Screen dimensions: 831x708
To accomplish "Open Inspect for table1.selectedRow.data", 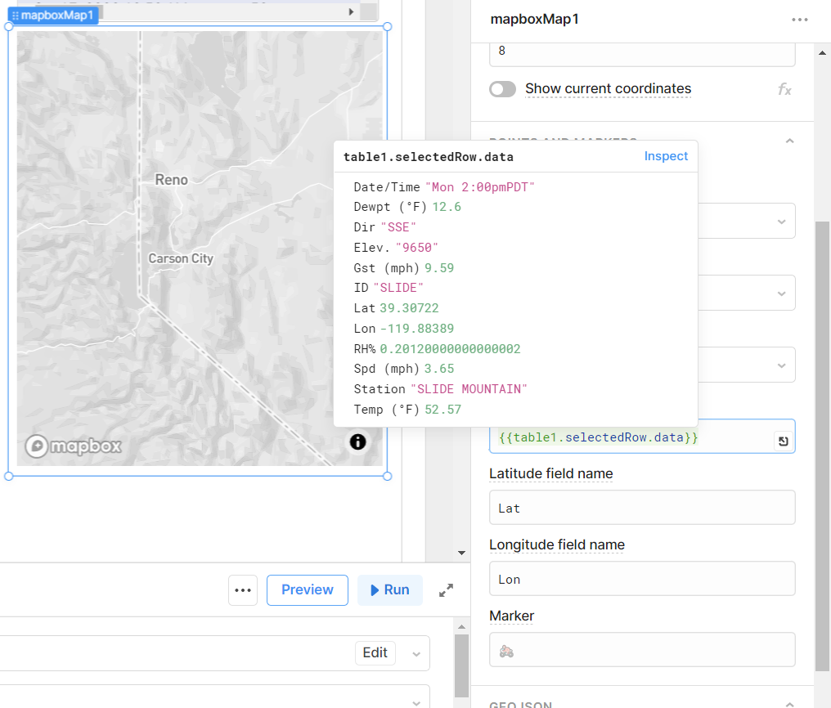I will pyautogui.click(x=666, y=156).
